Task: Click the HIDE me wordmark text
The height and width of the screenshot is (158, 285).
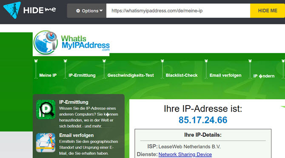Action: click(40, 10)
